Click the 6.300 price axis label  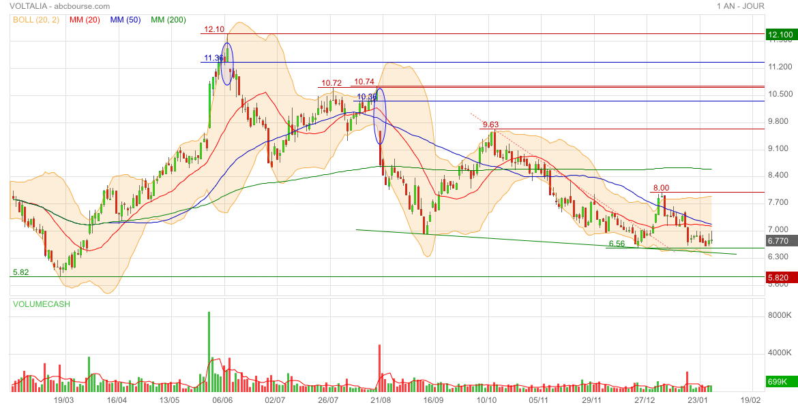pyautogui.click(x=778, y=257)
